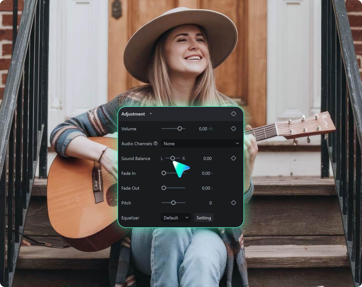Open the Equalizer Setting dialog
The width and height of the screenshot is (362, 287).
click(x=204, y=218)
